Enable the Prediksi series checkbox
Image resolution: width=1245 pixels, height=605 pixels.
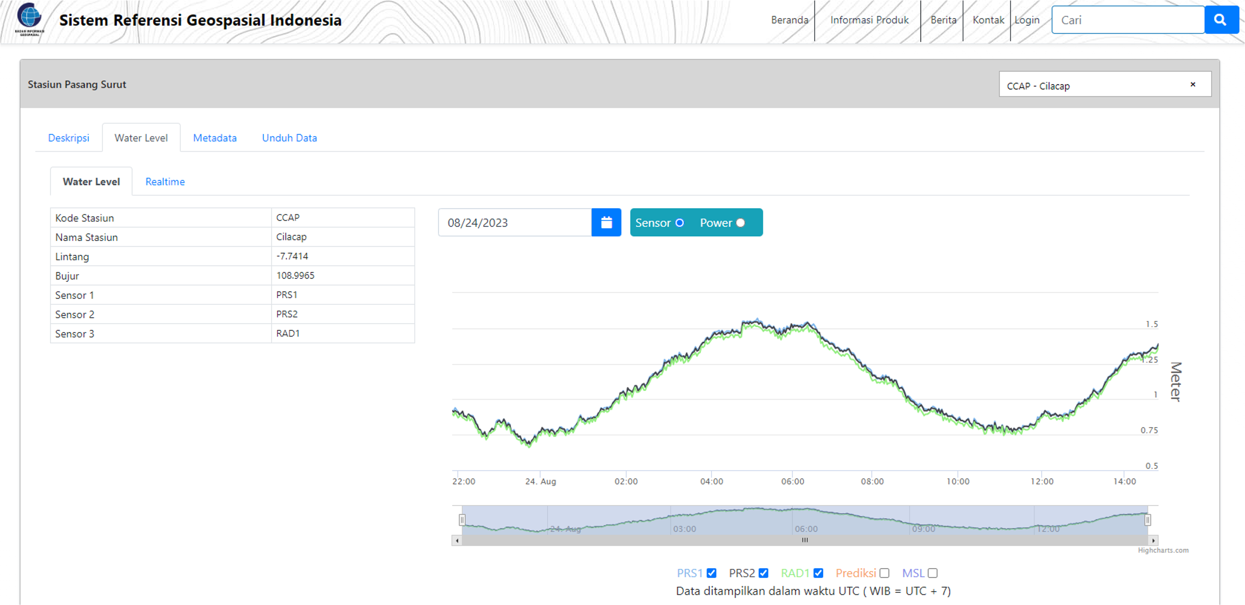click(884, 573)
